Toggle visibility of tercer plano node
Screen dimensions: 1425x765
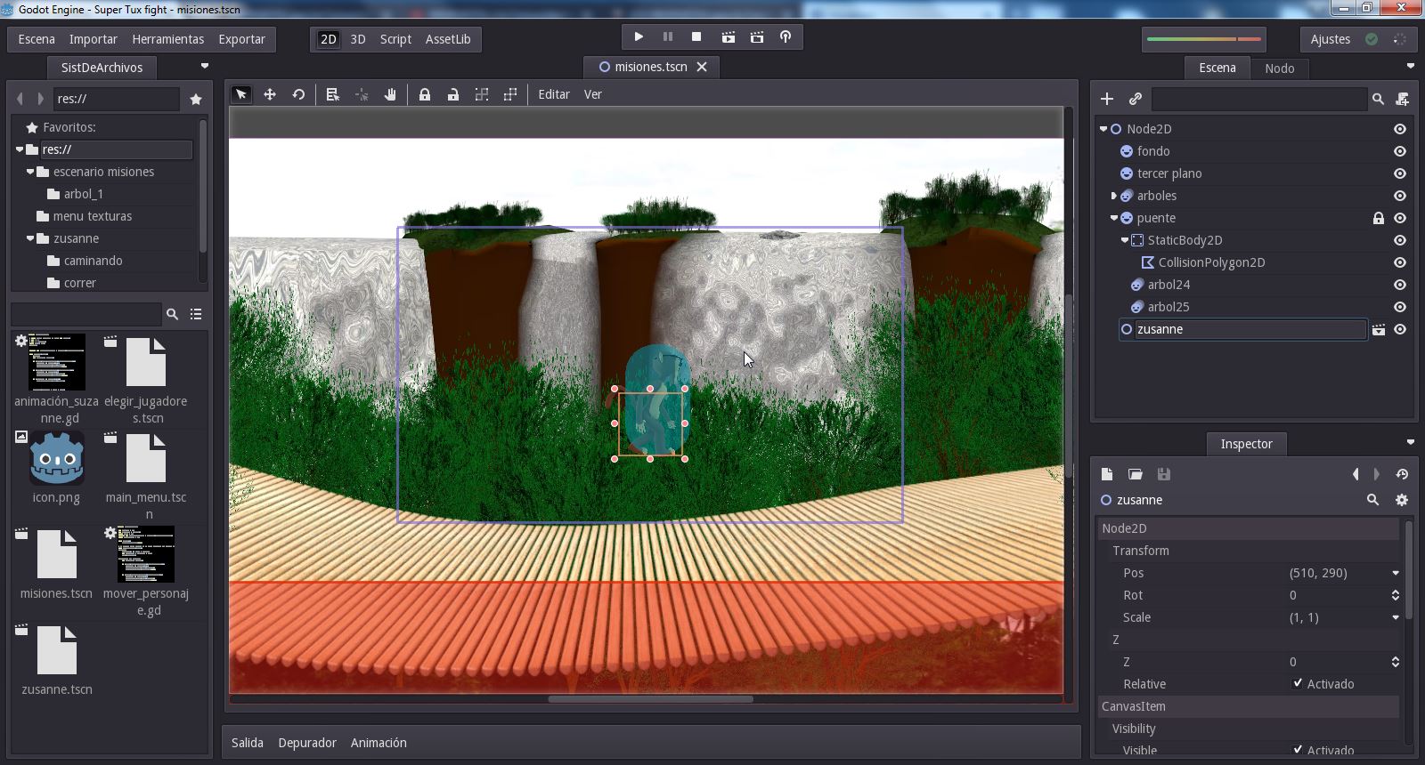coord(1400,173)
